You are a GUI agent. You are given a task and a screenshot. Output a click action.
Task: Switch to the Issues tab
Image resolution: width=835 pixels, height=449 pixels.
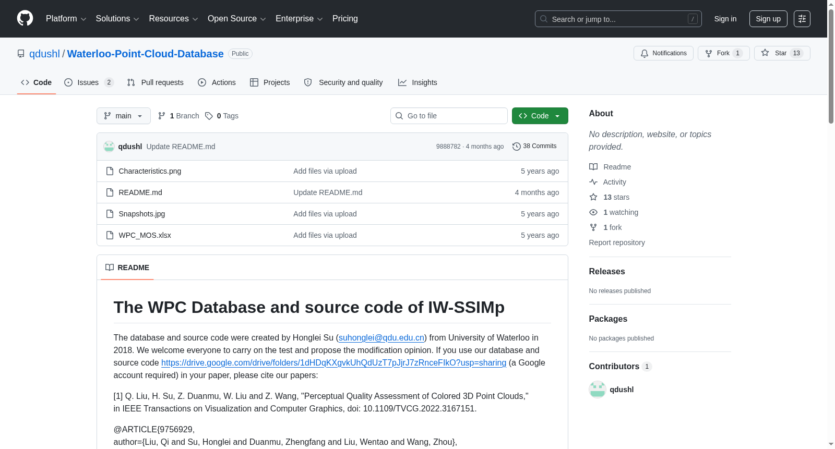pos(89,82)
